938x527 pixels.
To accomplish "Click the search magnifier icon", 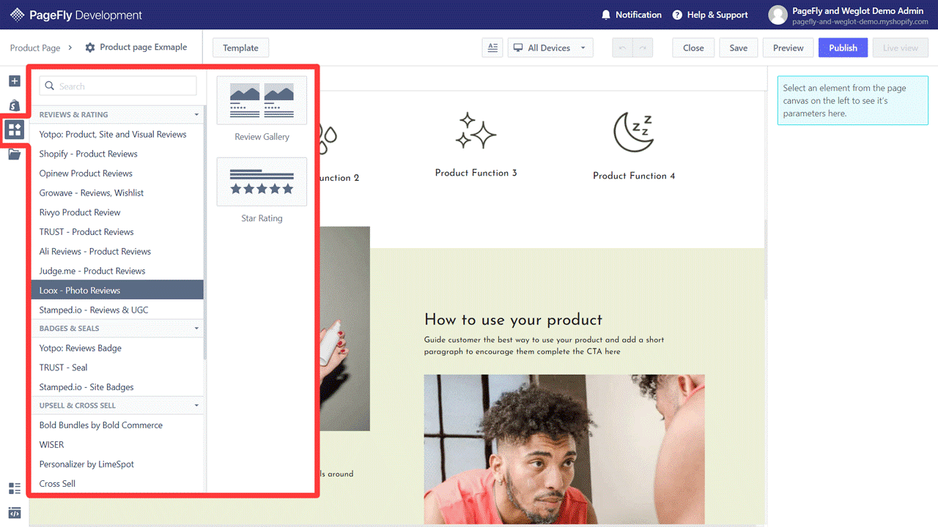I will (50, 86).
